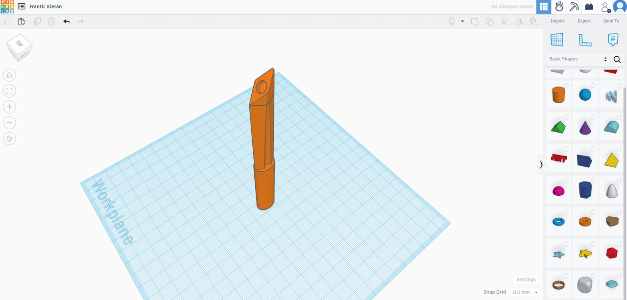
Task: Open the Sim Lab icon
Action: pos(559,7)
